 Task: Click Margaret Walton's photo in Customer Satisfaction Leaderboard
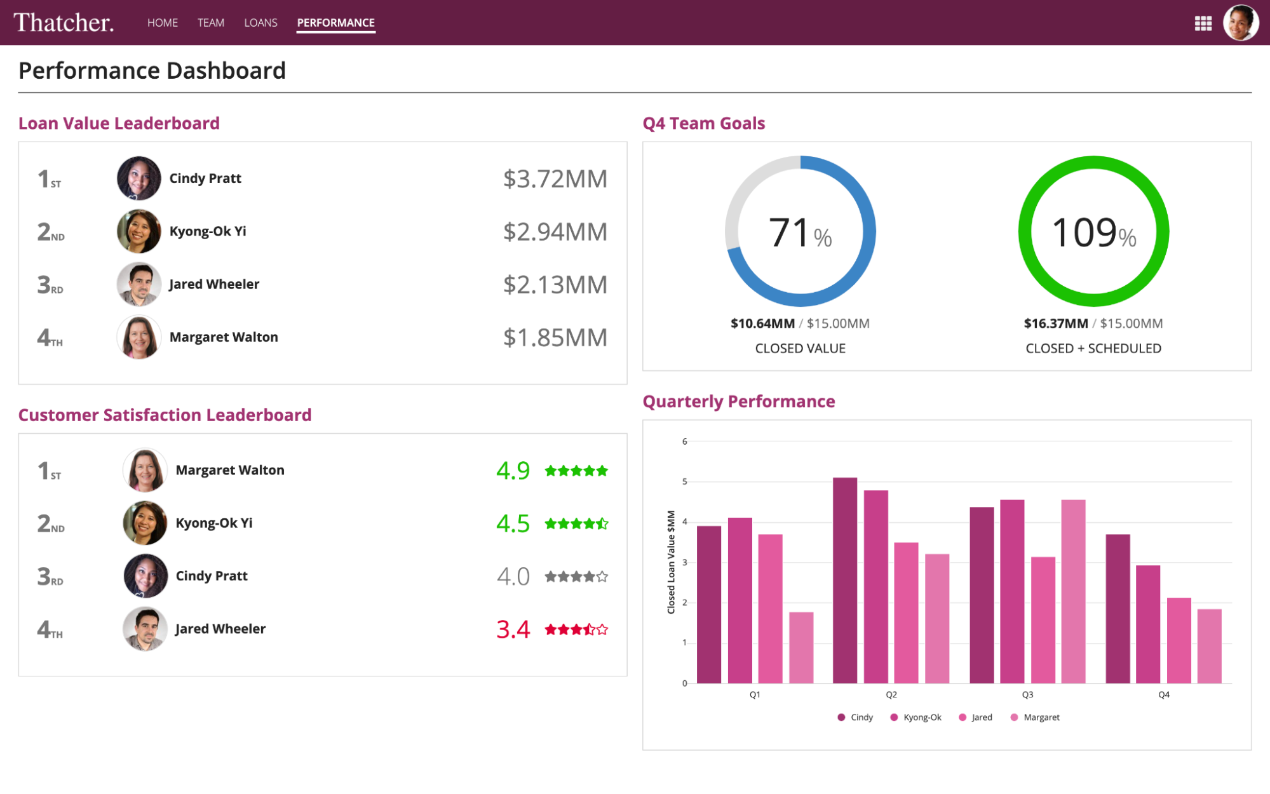tap(145, 470)
